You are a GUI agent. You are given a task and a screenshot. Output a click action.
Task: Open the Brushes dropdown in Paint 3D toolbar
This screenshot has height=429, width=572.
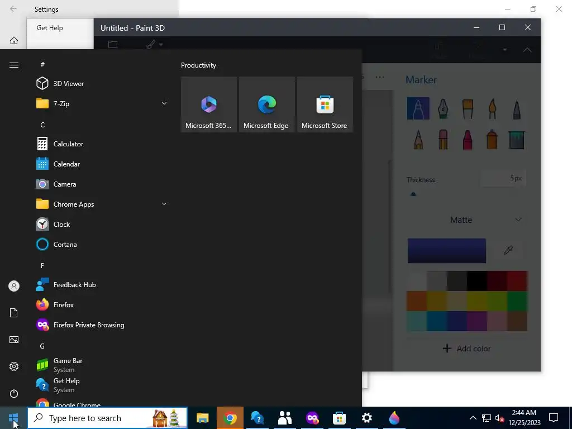coord(154,45)
